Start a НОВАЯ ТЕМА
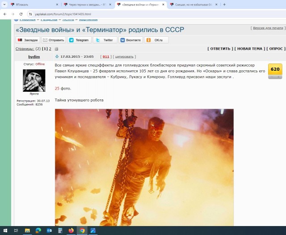The image size is (286, 235). coord(250,49)
